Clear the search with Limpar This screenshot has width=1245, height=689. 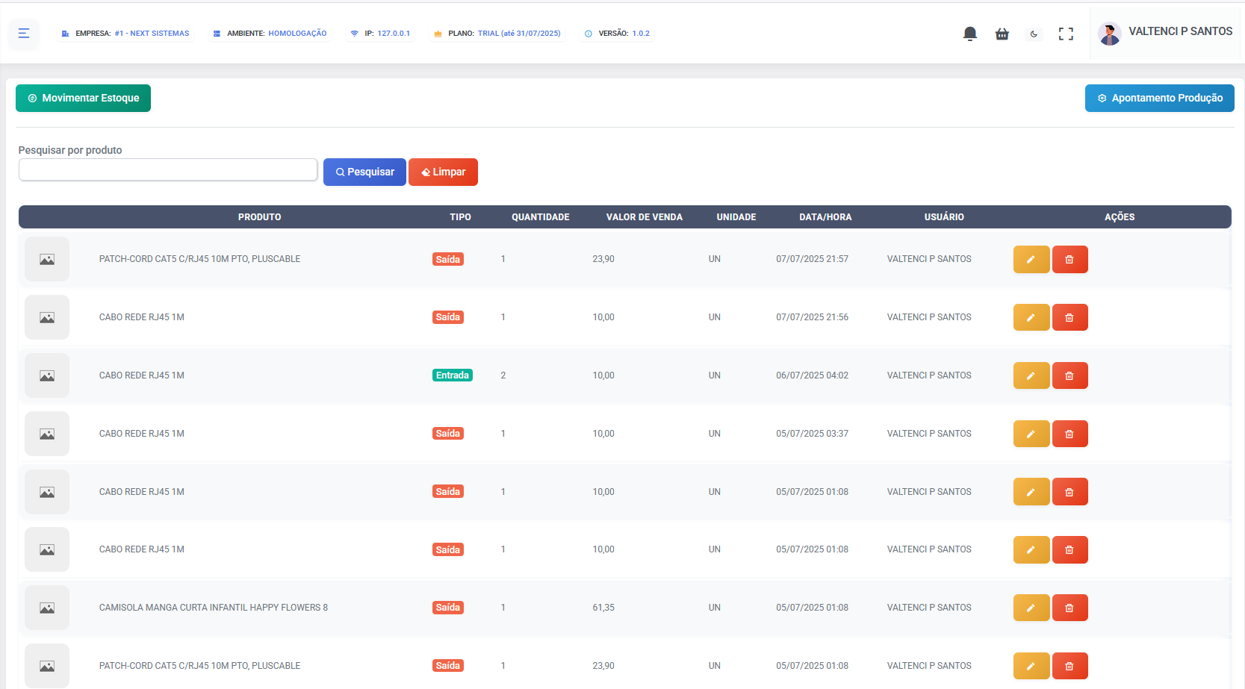point(443,172)
